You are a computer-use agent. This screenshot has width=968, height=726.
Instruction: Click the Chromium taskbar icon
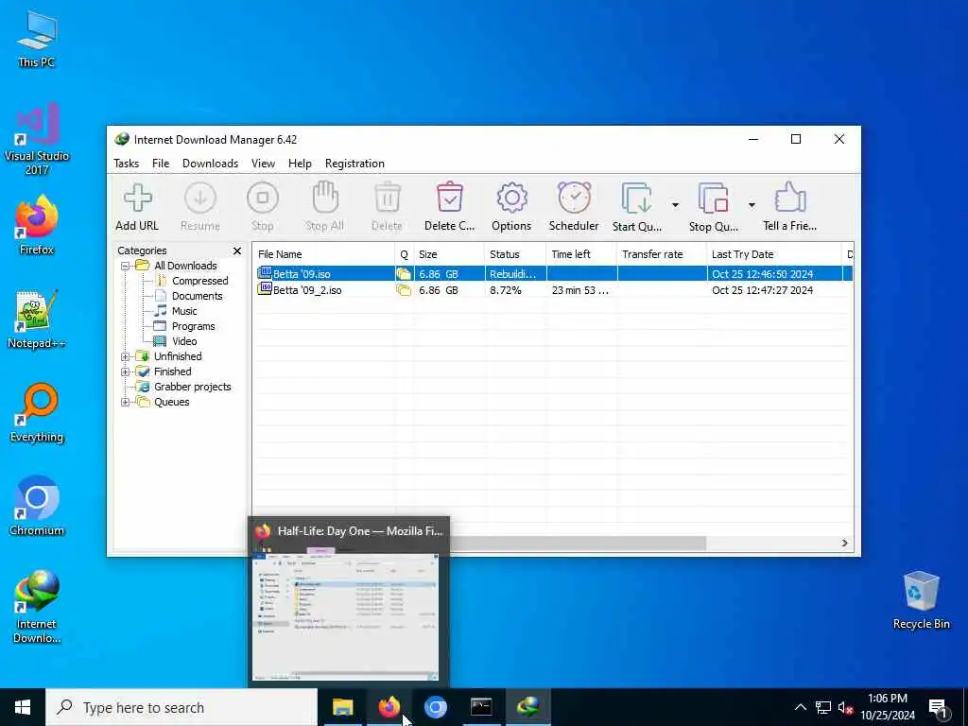pos(435,707)
